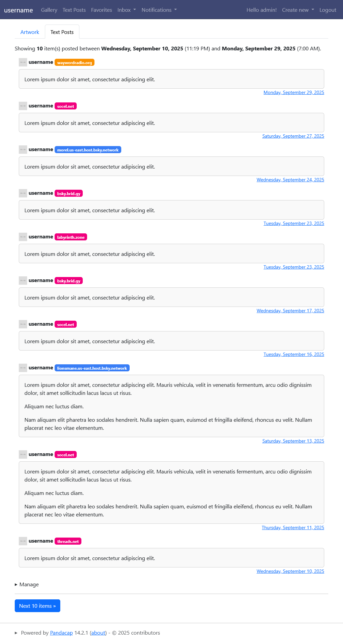Follow the Pandacap link in the footer
This screenshot has width=343, height=642.
point(61,633)
